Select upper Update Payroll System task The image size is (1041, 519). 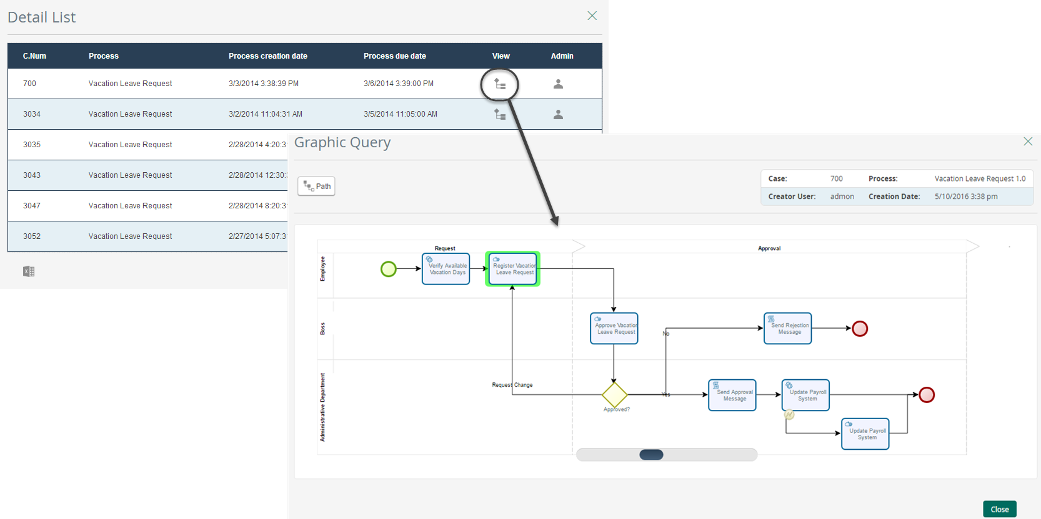click(806, 395)
